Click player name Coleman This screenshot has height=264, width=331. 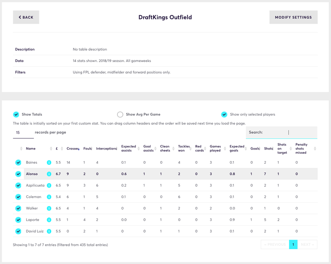click(x=34, y=197)
